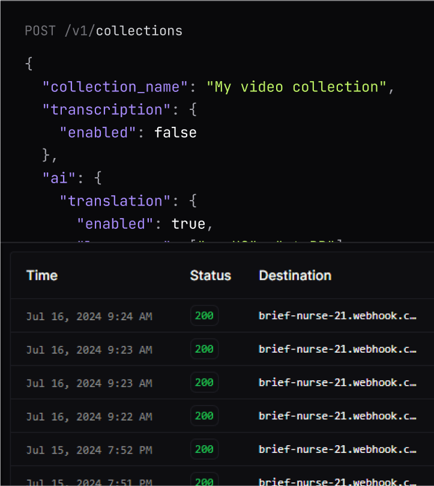Click the "My video collection" string value
Image resolution: width=434 pixels, height=486 pixels.
297,87
